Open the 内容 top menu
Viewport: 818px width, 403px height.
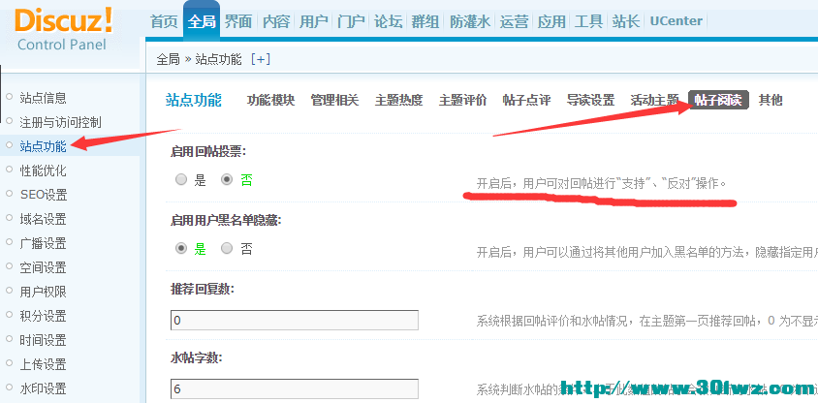coord(276,21)
